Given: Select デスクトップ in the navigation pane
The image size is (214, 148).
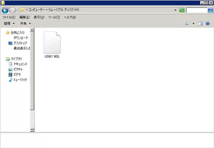Looking at the screenshot, I should click(20, 43).
